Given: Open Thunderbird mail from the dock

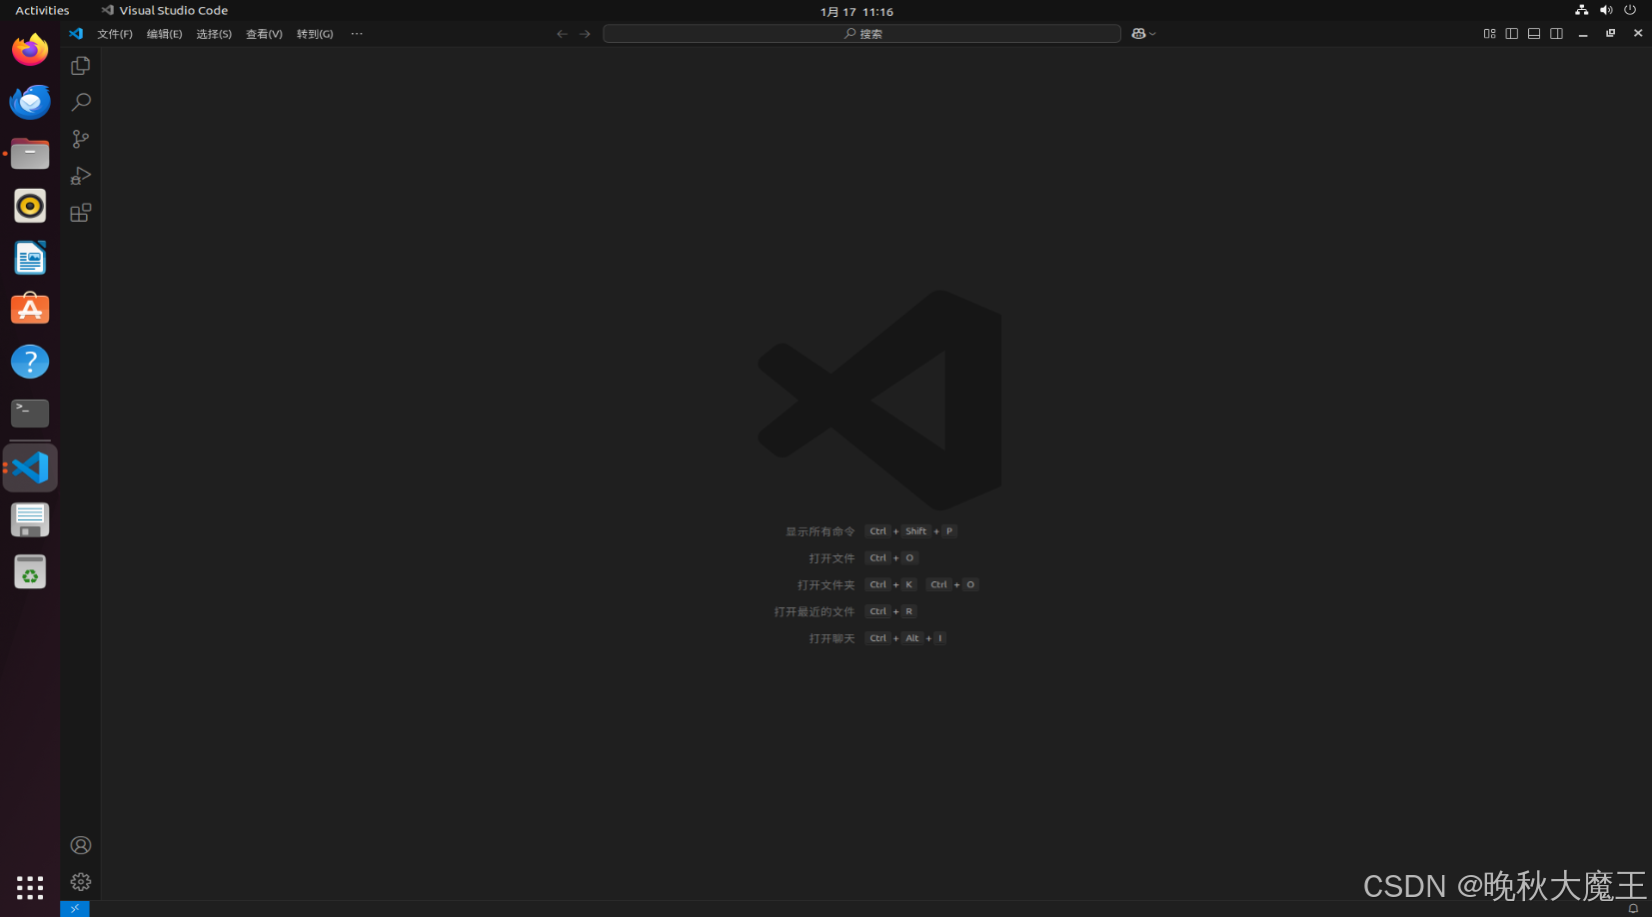Looking at the screenshot, I should 30,102.
